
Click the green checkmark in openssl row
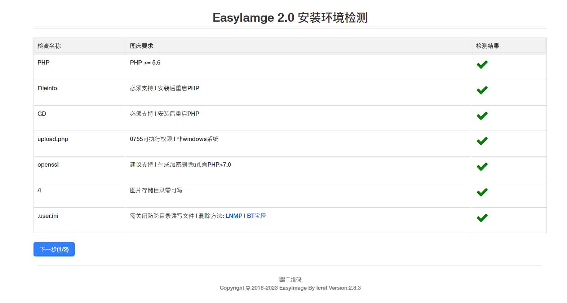(x=482, y=167)
